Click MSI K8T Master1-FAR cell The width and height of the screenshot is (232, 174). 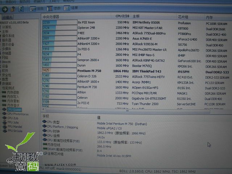click(148, 28)
